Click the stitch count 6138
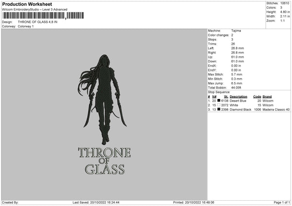292x206 pixels. pos(225,101)
